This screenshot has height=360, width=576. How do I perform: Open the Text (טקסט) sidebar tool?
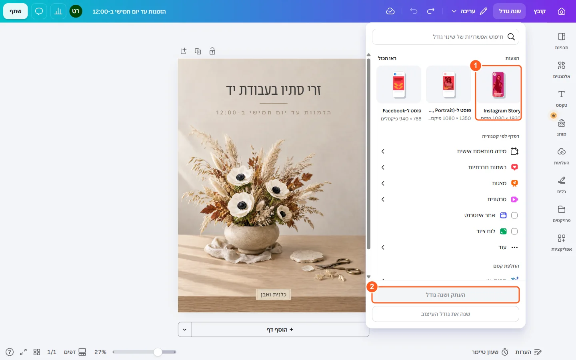(x=561, y=99)
